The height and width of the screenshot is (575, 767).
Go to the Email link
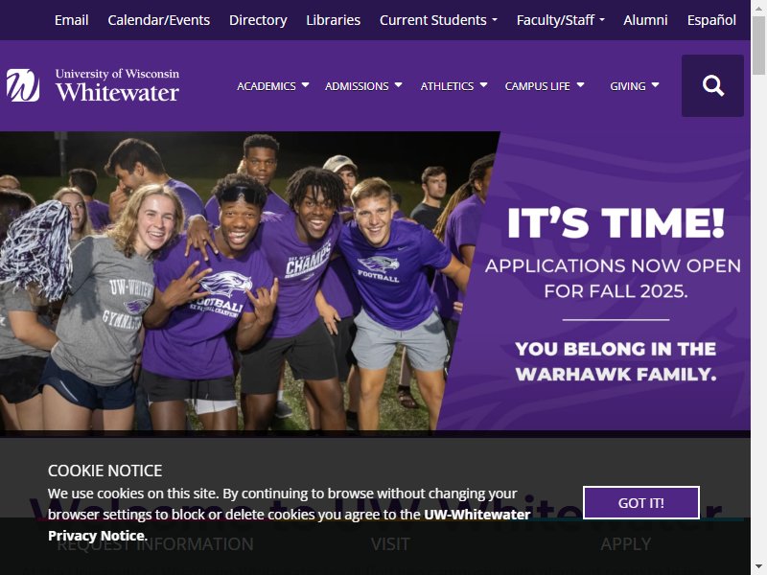[71, 20]
